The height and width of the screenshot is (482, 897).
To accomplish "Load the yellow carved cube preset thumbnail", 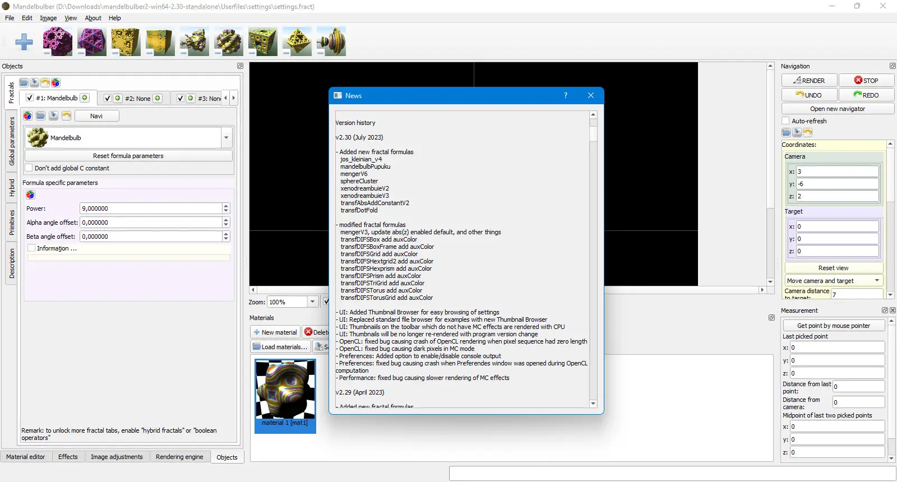I will point(126,41).
